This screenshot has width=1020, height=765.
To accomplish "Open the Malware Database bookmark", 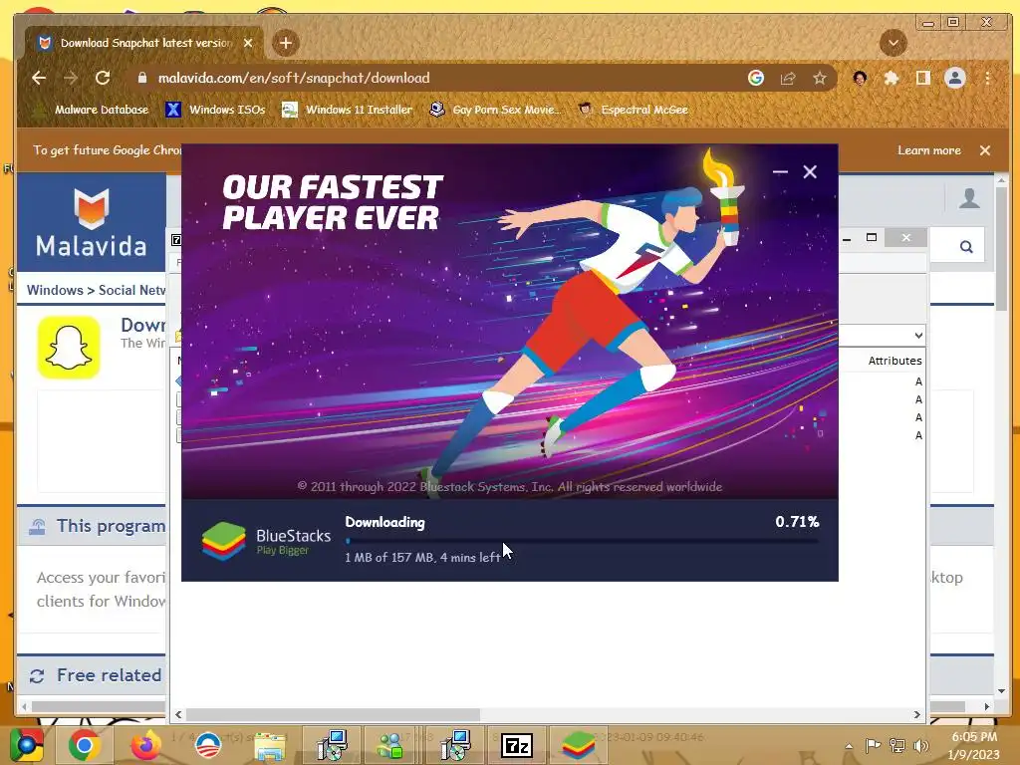I will click(x=92, y=110).
